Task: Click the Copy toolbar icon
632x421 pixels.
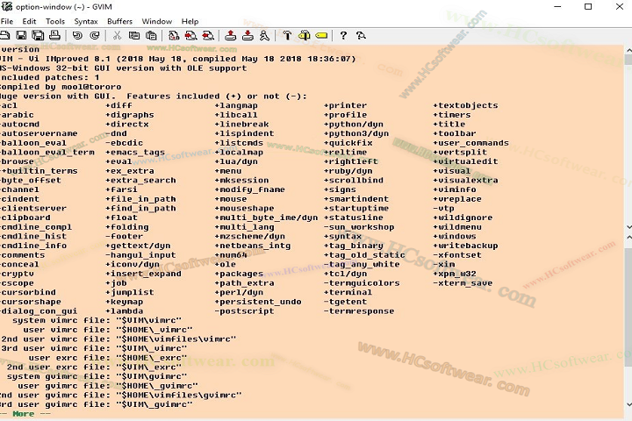Action: [x=133, y=35]
